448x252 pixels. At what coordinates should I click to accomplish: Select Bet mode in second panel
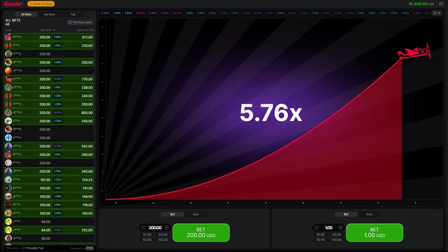point(346,214)
